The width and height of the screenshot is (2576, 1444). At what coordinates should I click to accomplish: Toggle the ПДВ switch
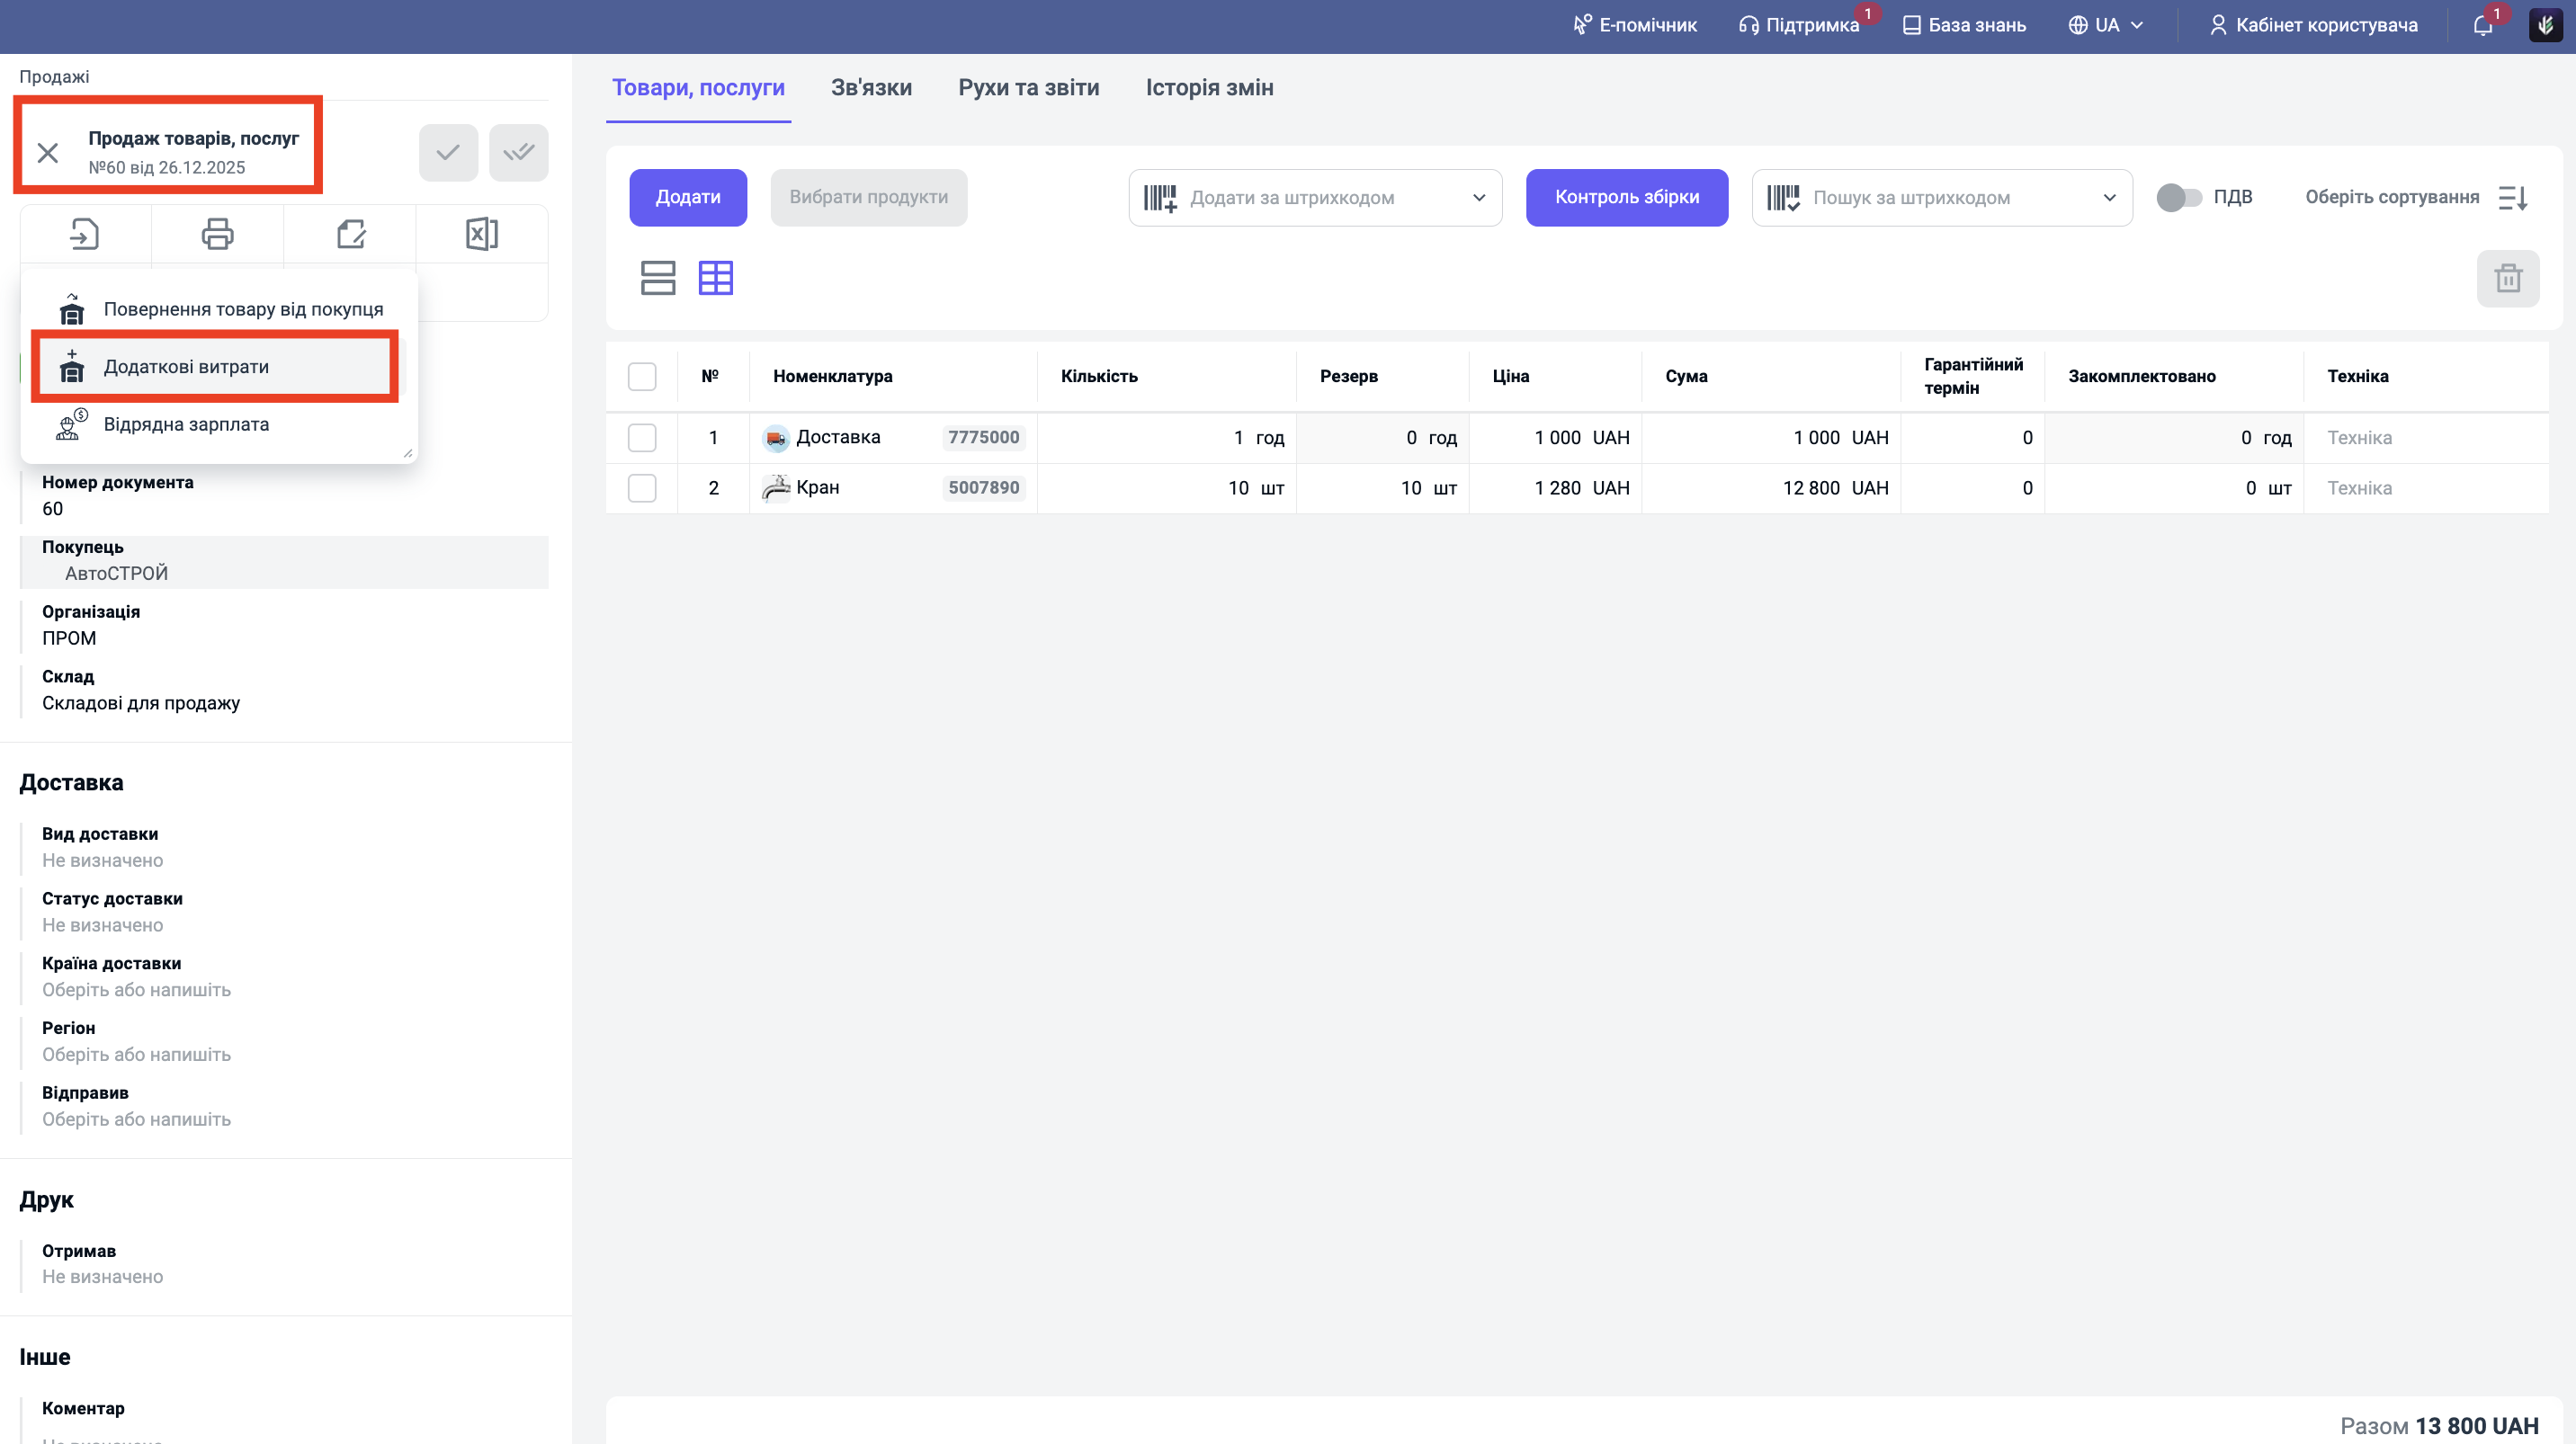(2178, 198)
